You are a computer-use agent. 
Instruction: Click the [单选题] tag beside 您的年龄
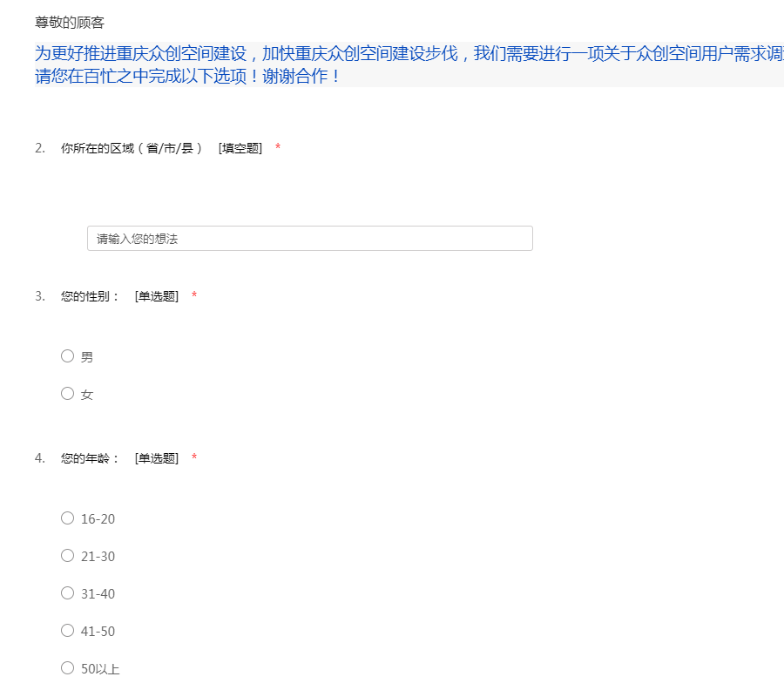point(157,458)
